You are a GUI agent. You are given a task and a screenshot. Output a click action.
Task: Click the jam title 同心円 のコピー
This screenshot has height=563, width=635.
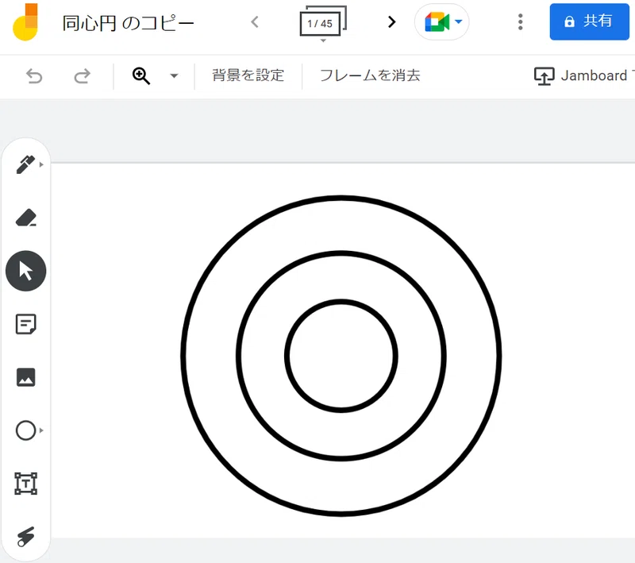(129, 23)
